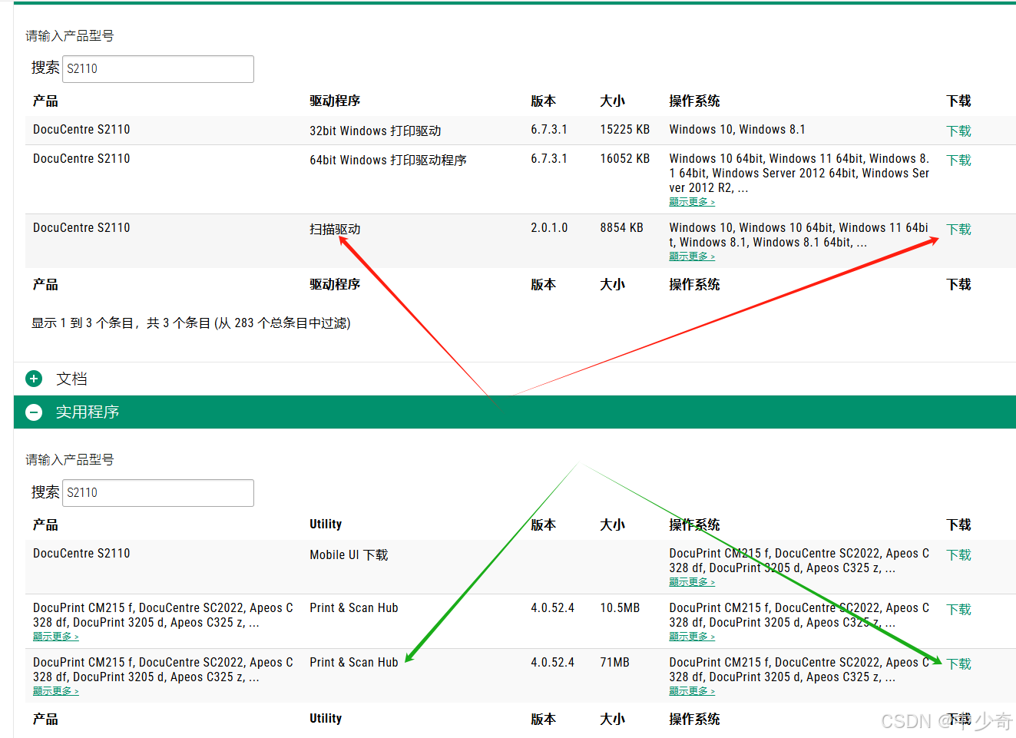Viewport: 1016px width, 738px height.
Task: Select the 实用程序 section title
Action: click(x=88, y=412)
